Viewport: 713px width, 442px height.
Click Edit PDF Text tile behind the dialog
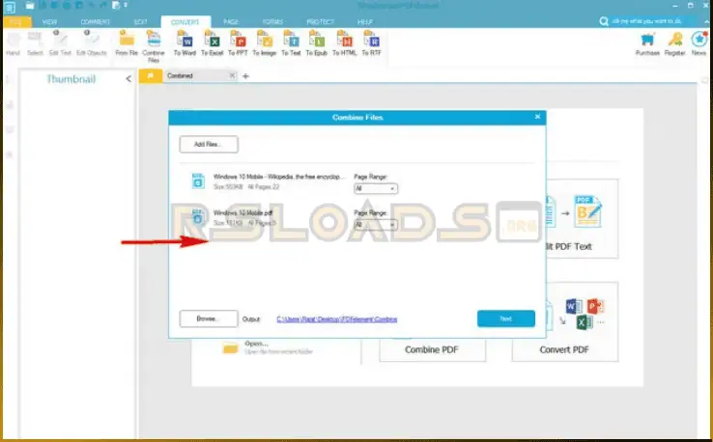tap(582, 218)
